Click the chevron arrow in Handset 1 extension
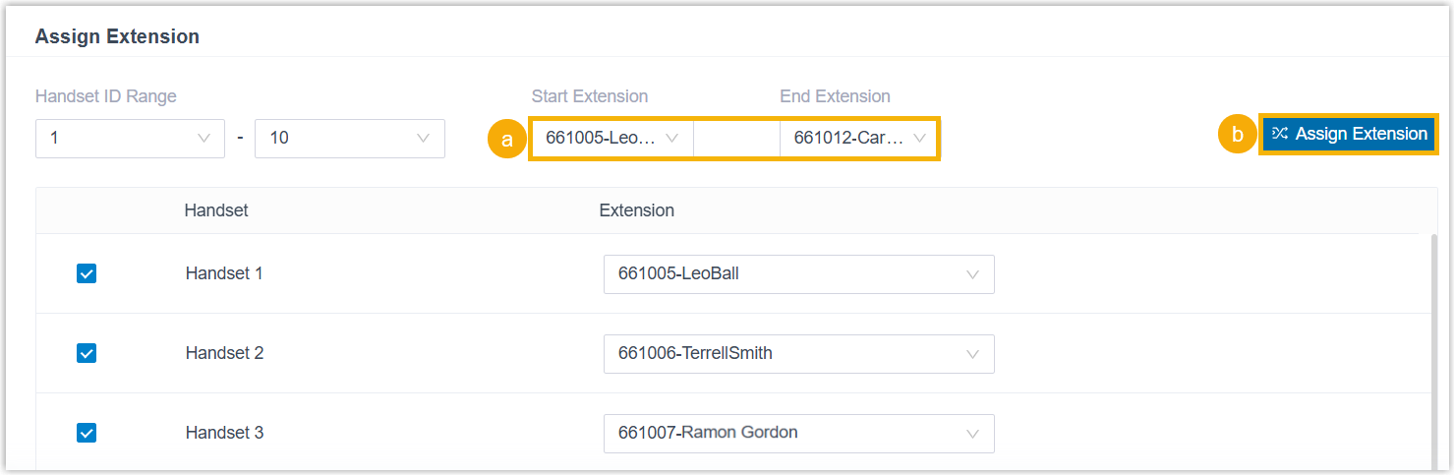 pos(972,274)
